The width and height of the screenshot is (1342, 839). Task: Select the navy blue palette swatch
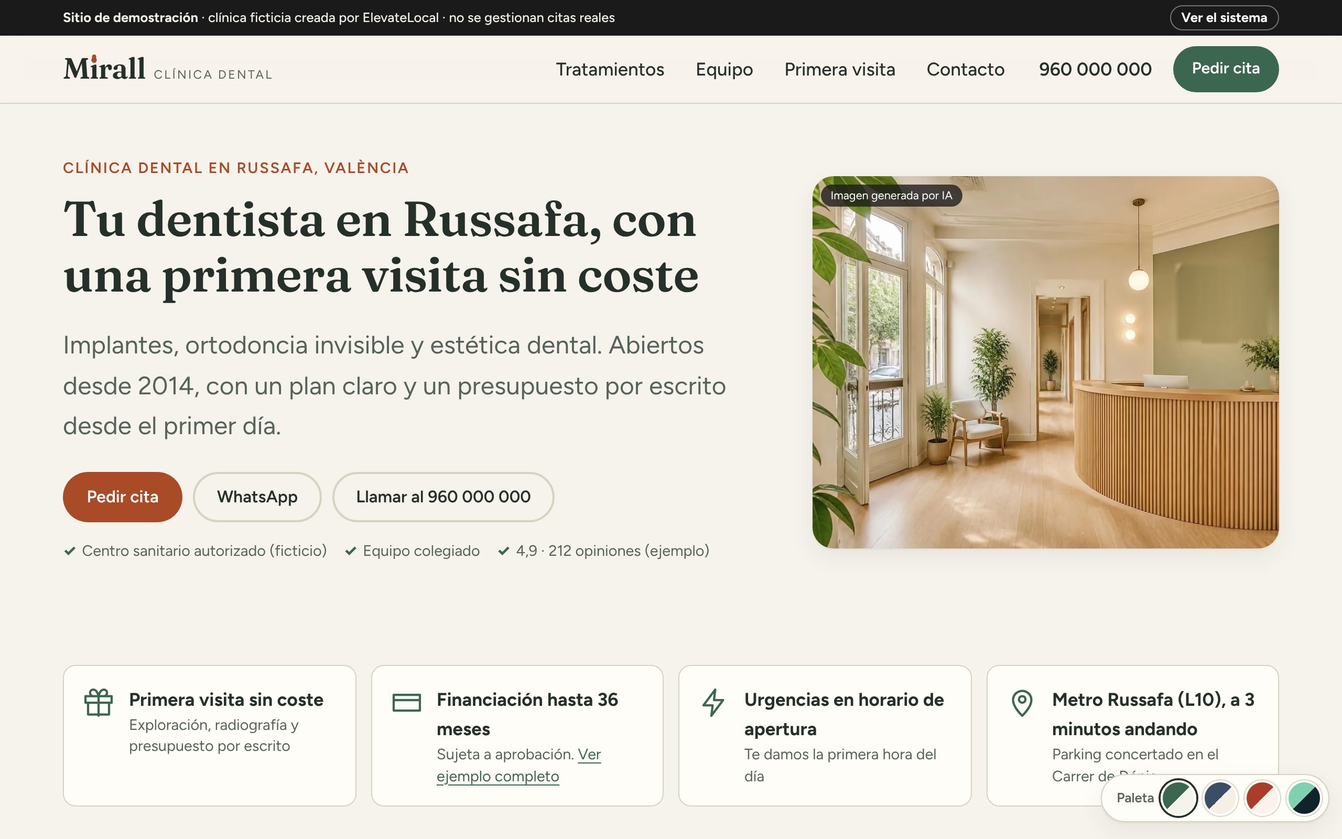(x=1220, y=798)
